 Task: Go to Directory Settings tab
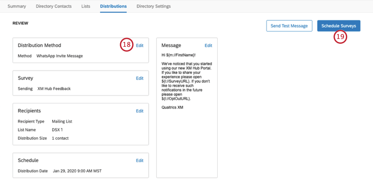[154, 7]
